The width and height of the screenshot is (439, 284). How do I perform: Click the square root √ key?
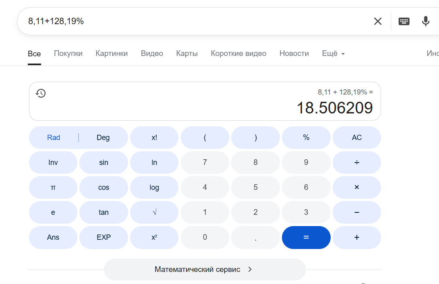154,212
